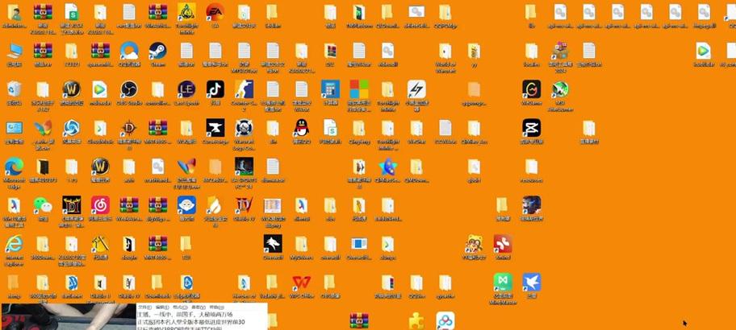
Task: Open Notepad's 格式(O) Format menu
Action: coord(178,307)
